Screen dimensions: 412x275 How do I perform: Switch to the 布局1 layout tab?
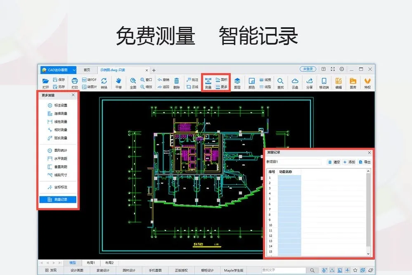[x=92, y=263]
